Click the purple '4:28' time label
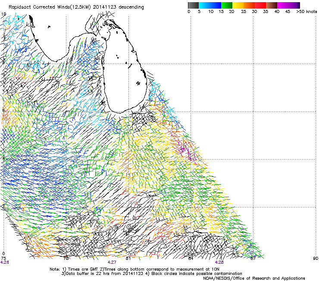Image resolution: width=319 pixels, height=281 pixels. (219, 262)
